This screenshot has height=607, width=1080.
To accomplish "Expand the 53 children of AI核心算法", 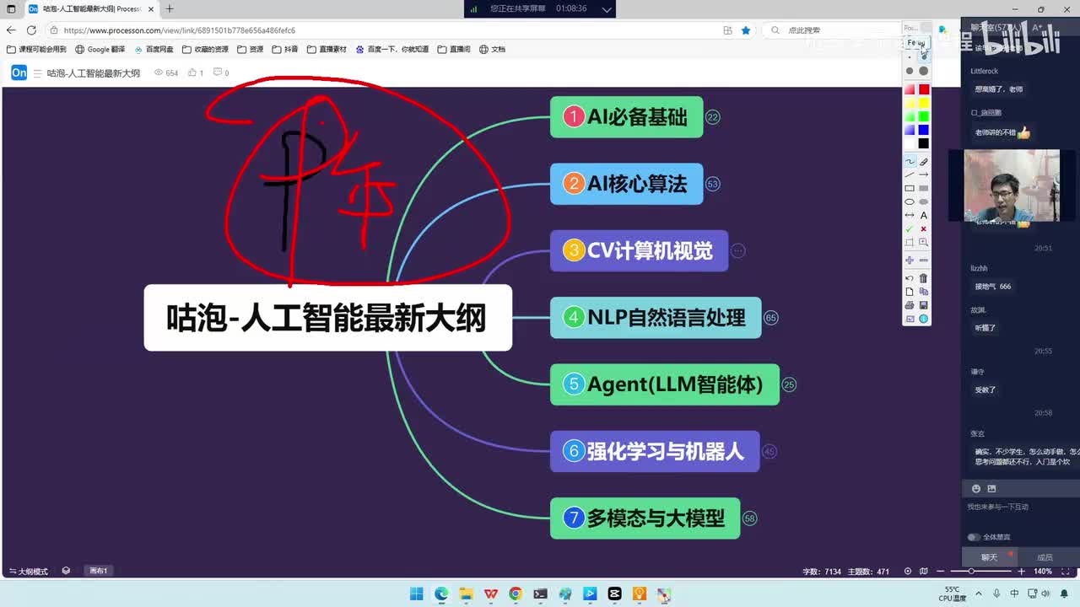I will click(713, 184).
